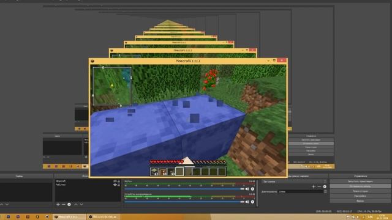This screenshot has height=220, width=392.
Task: Enable Режим студии button
Action: pos(360,191)
